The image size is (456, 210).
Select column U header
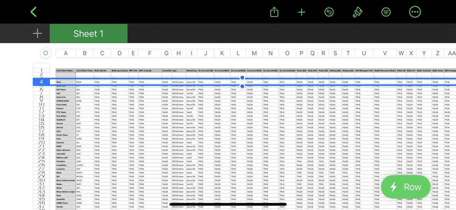coord(364,53)
